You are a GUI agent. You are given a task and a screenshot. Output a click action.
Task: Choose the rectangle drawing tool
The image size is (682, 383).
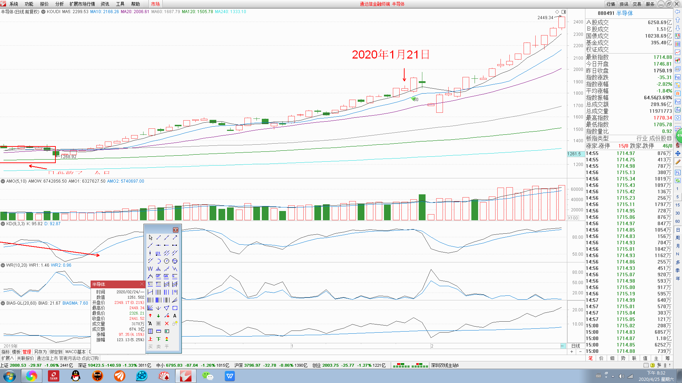[x=175, y=308]
